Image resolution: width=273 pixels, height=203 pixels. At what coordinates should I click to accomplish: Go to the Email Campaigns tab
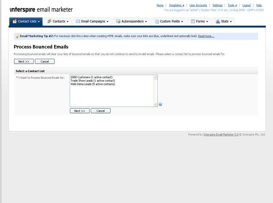(x=92, y=21)
